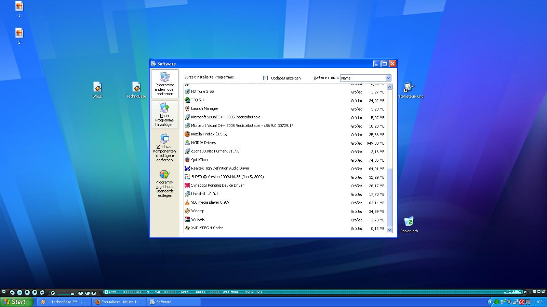Expand hidden system tray icons
Screen dimensions: 547x307
click(x=490, y=302)
